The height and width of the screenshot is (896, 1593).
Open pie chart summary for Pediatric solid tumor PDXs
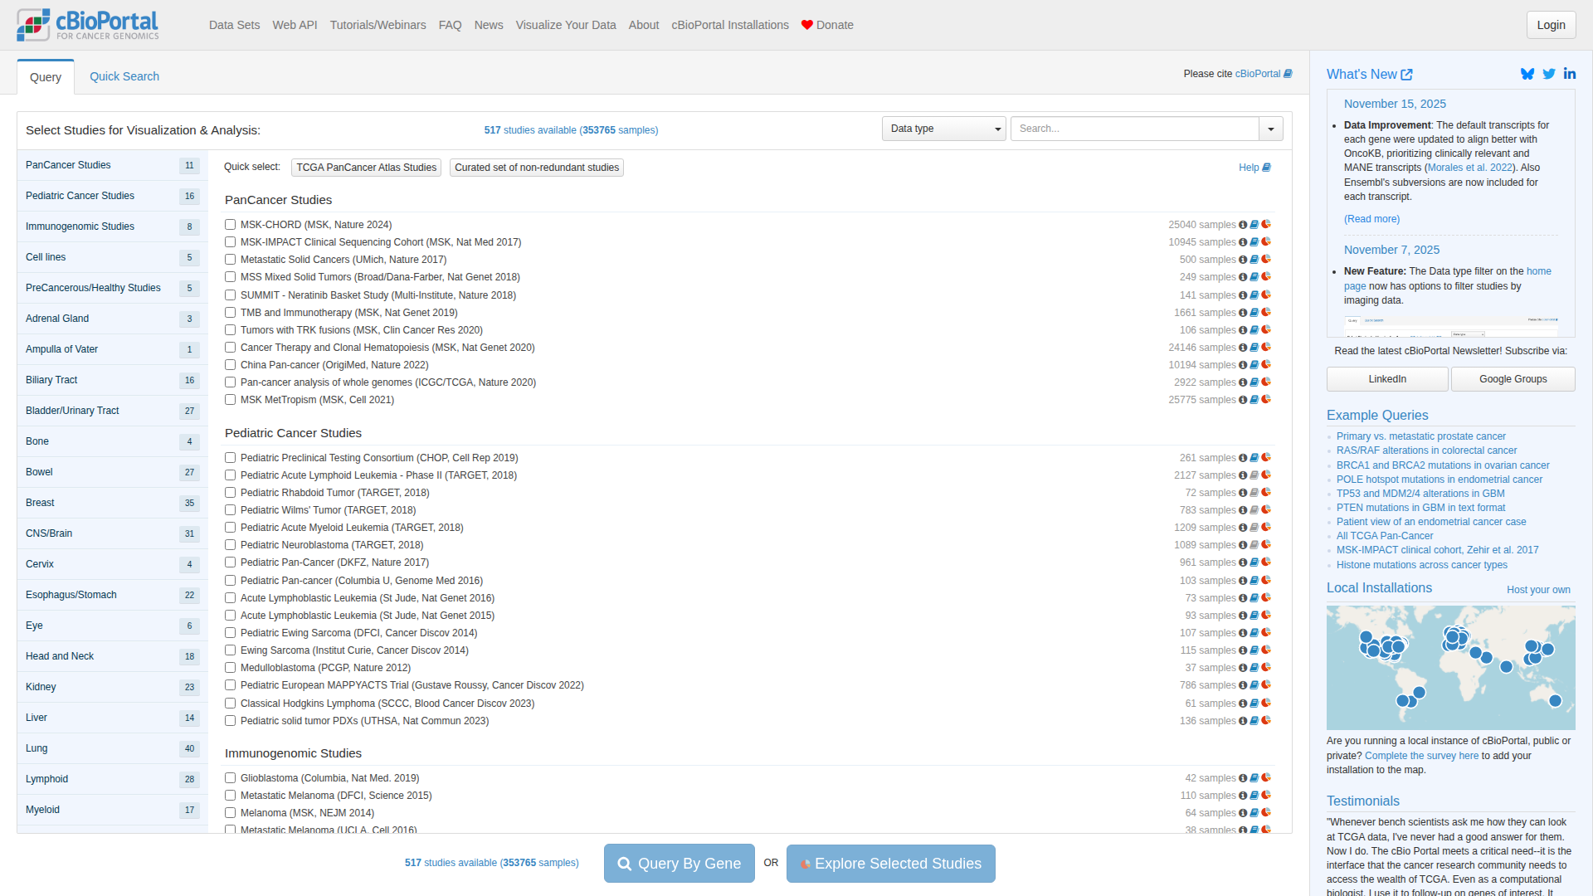tap(1266, 721)
